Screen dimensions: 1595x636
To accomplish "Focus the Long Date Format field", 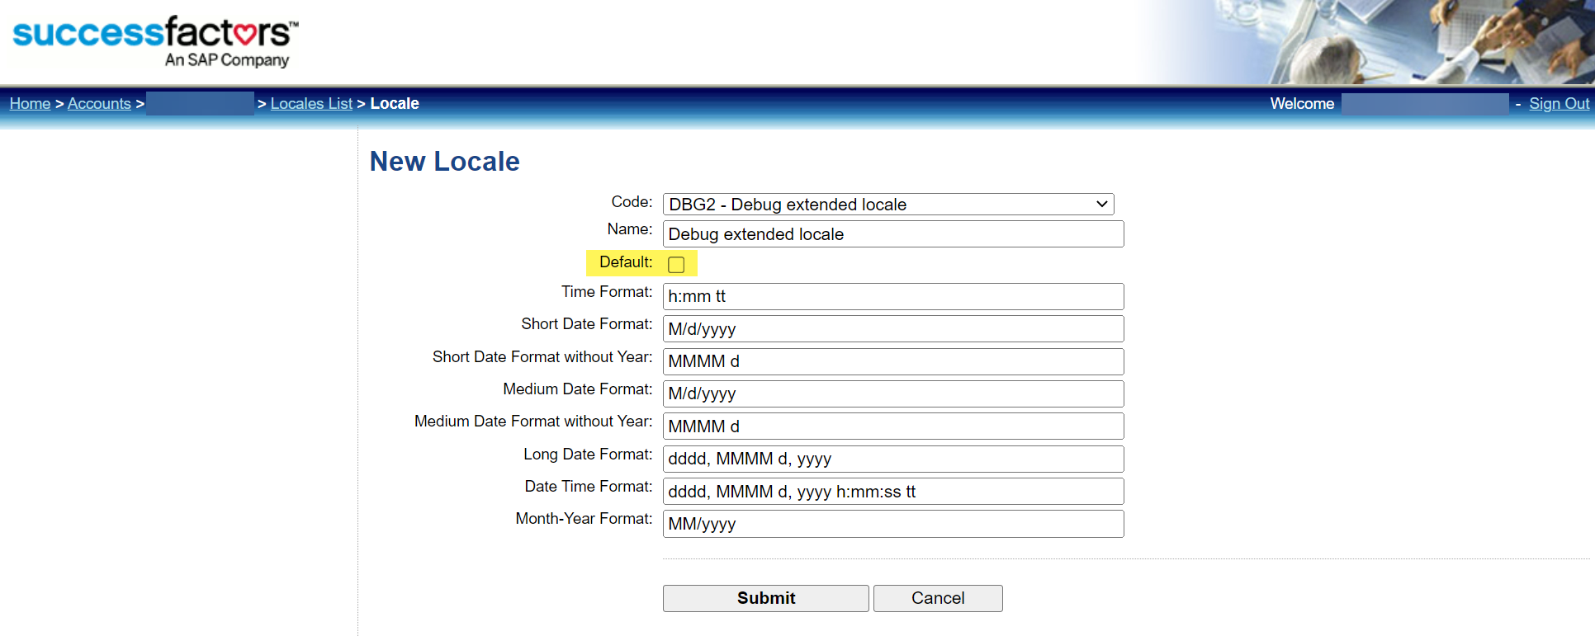I will (893, 459).
